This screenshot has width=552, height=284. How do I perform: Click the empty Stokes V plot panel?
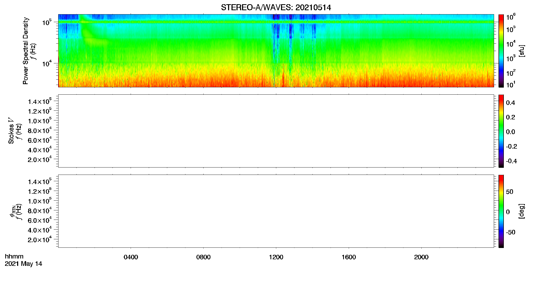pyautogui.click(x=276, y=131)
